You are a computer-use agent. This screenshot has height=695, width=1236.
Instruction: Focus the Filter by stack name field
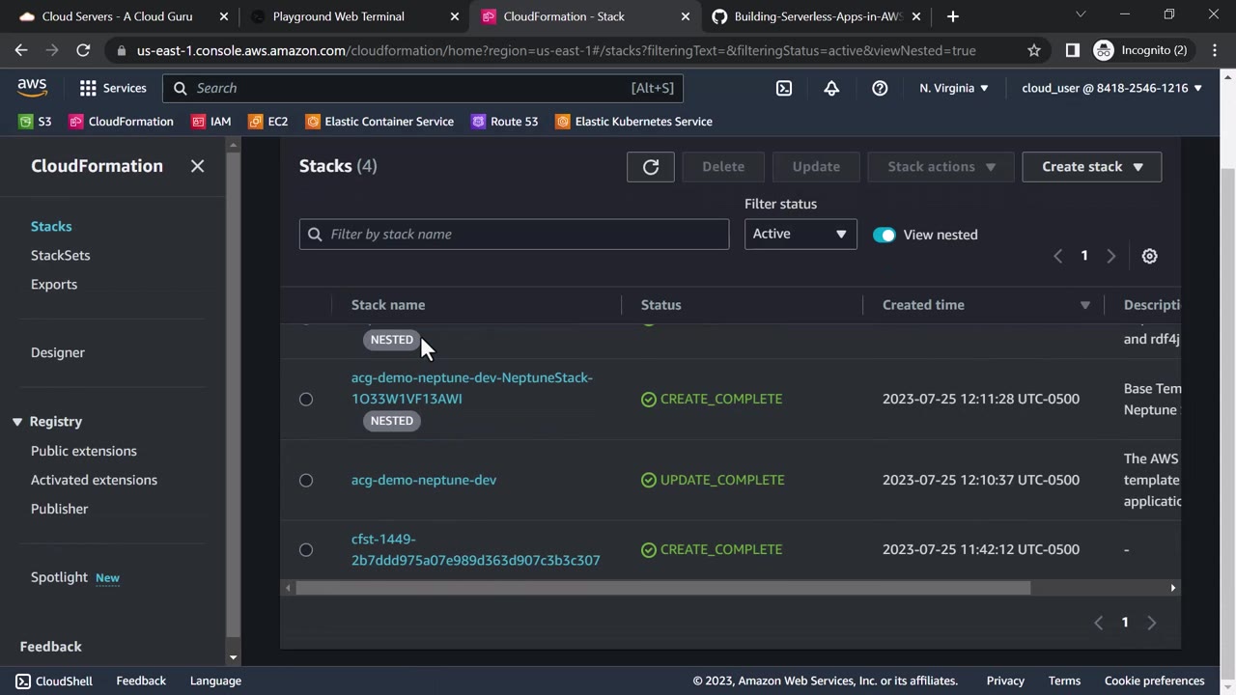[x=514, y=235]
